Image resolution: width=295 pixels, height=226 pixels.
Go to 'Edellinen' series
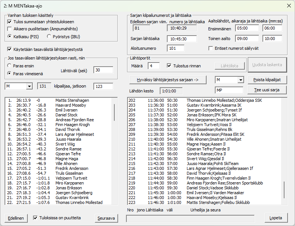(x=16, y=218)
